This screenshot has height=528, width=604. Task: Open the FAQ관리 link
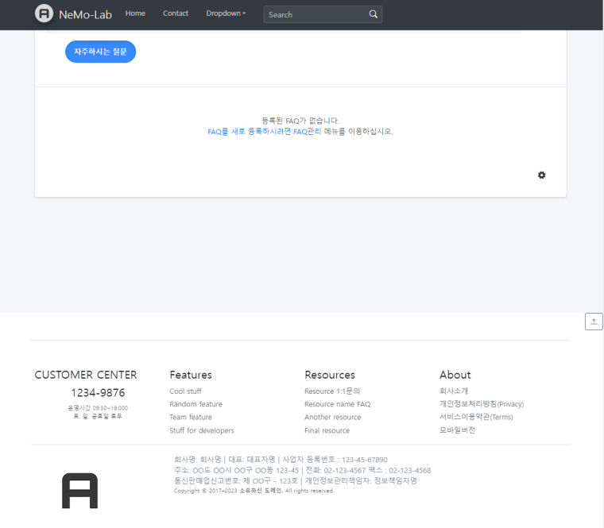point(308,132)
